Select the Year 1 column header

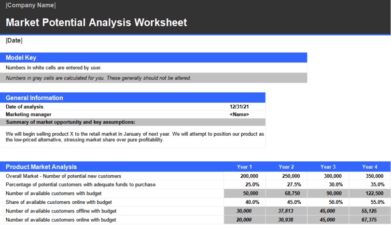[244, 167]
